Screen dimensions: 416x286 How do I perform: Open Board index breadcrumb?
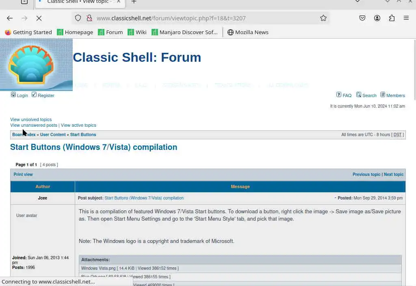click(x=24, y=134)
